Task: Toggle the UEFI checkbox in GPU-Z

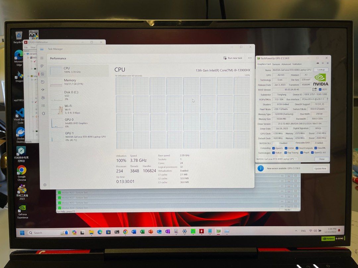Action: pyautogui.click(x=320, y=89)
